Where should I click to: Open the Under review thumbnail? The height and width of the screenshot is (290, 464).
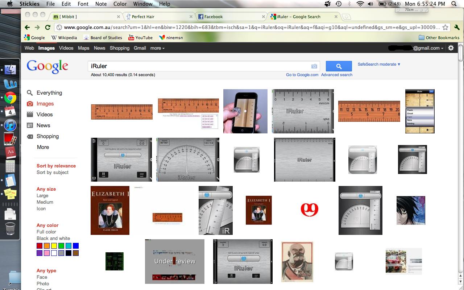tap(175, 261)
